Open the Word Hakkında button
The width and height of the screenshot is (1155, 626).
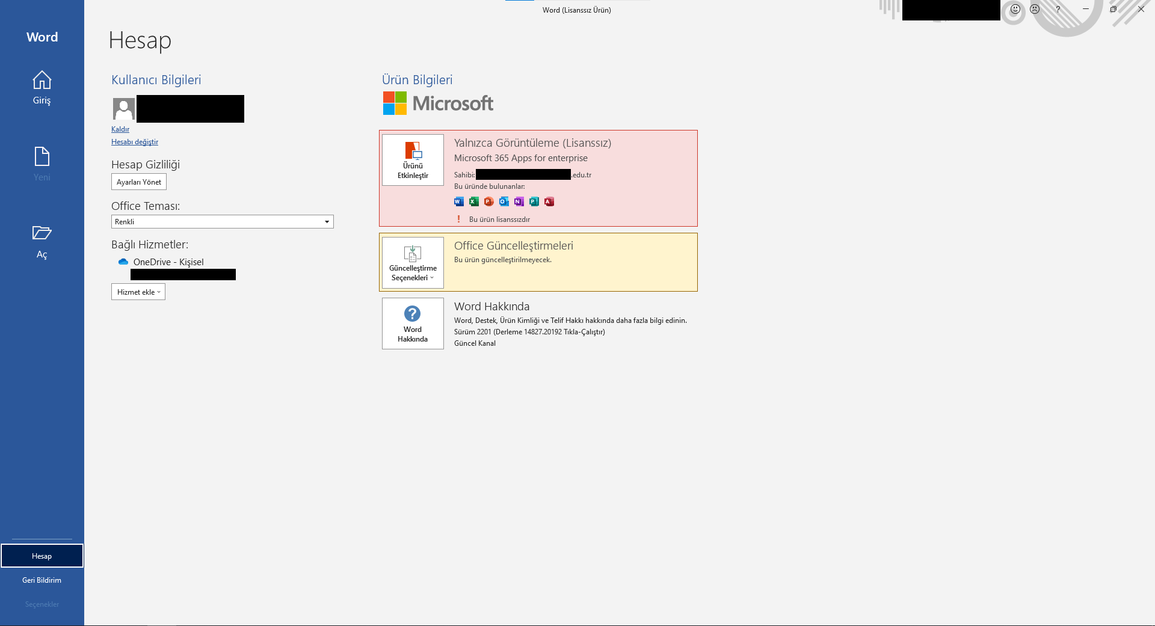[413, 324]
